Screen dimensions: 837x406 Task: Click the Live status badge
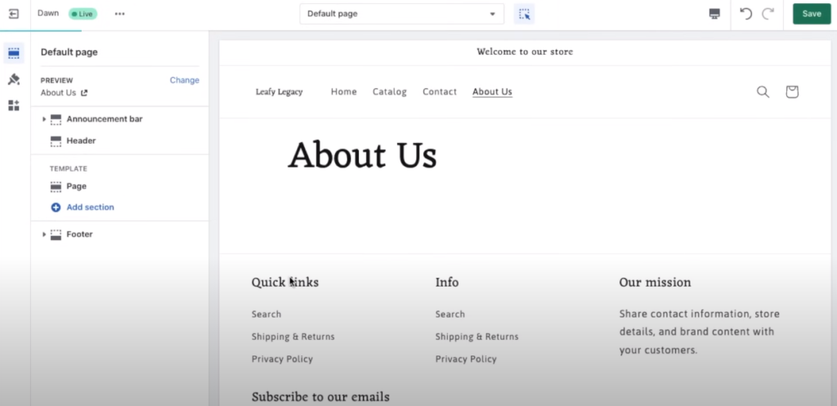coord(83,14)
